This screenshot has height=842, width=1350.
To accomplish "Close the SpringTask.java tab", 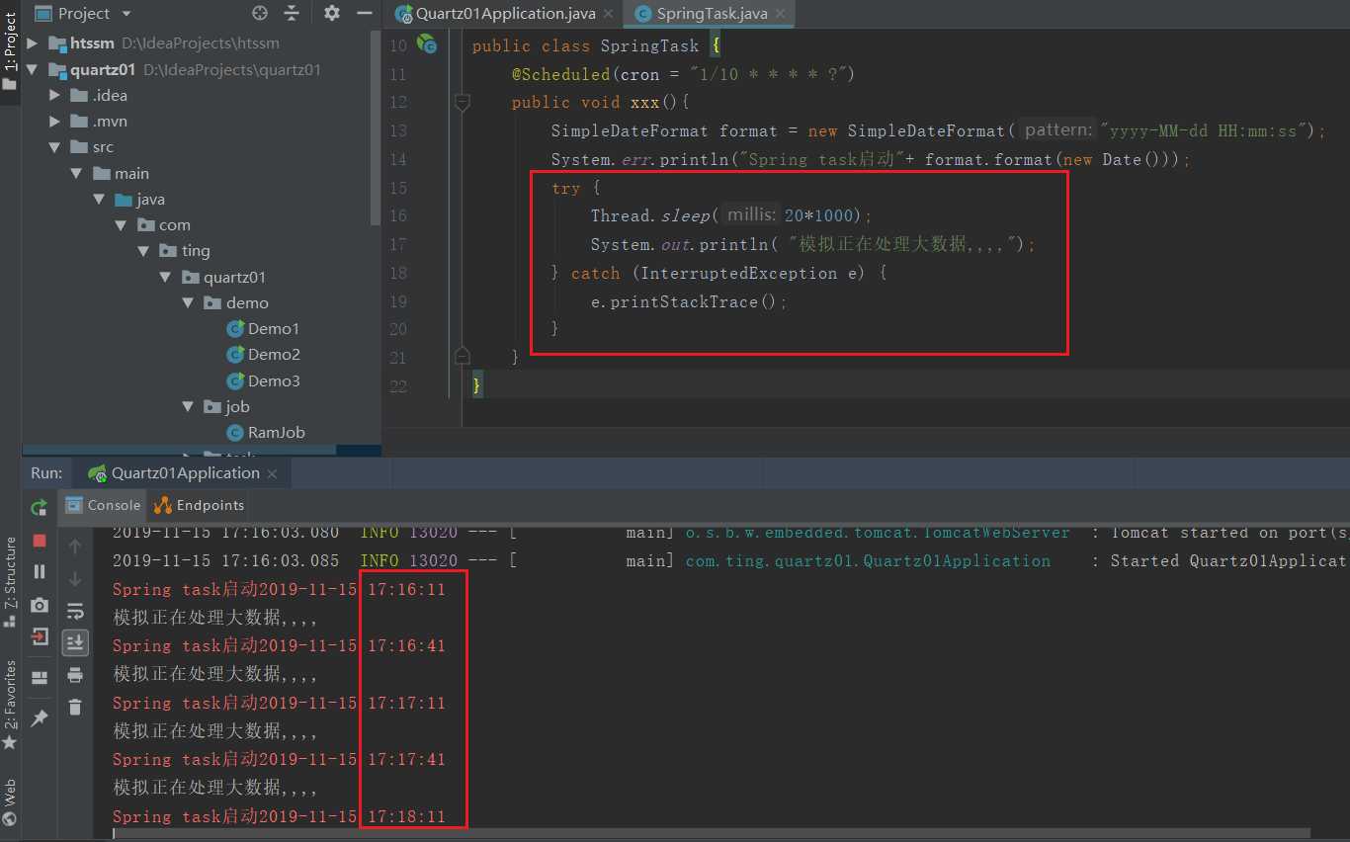I will [781, 14].
